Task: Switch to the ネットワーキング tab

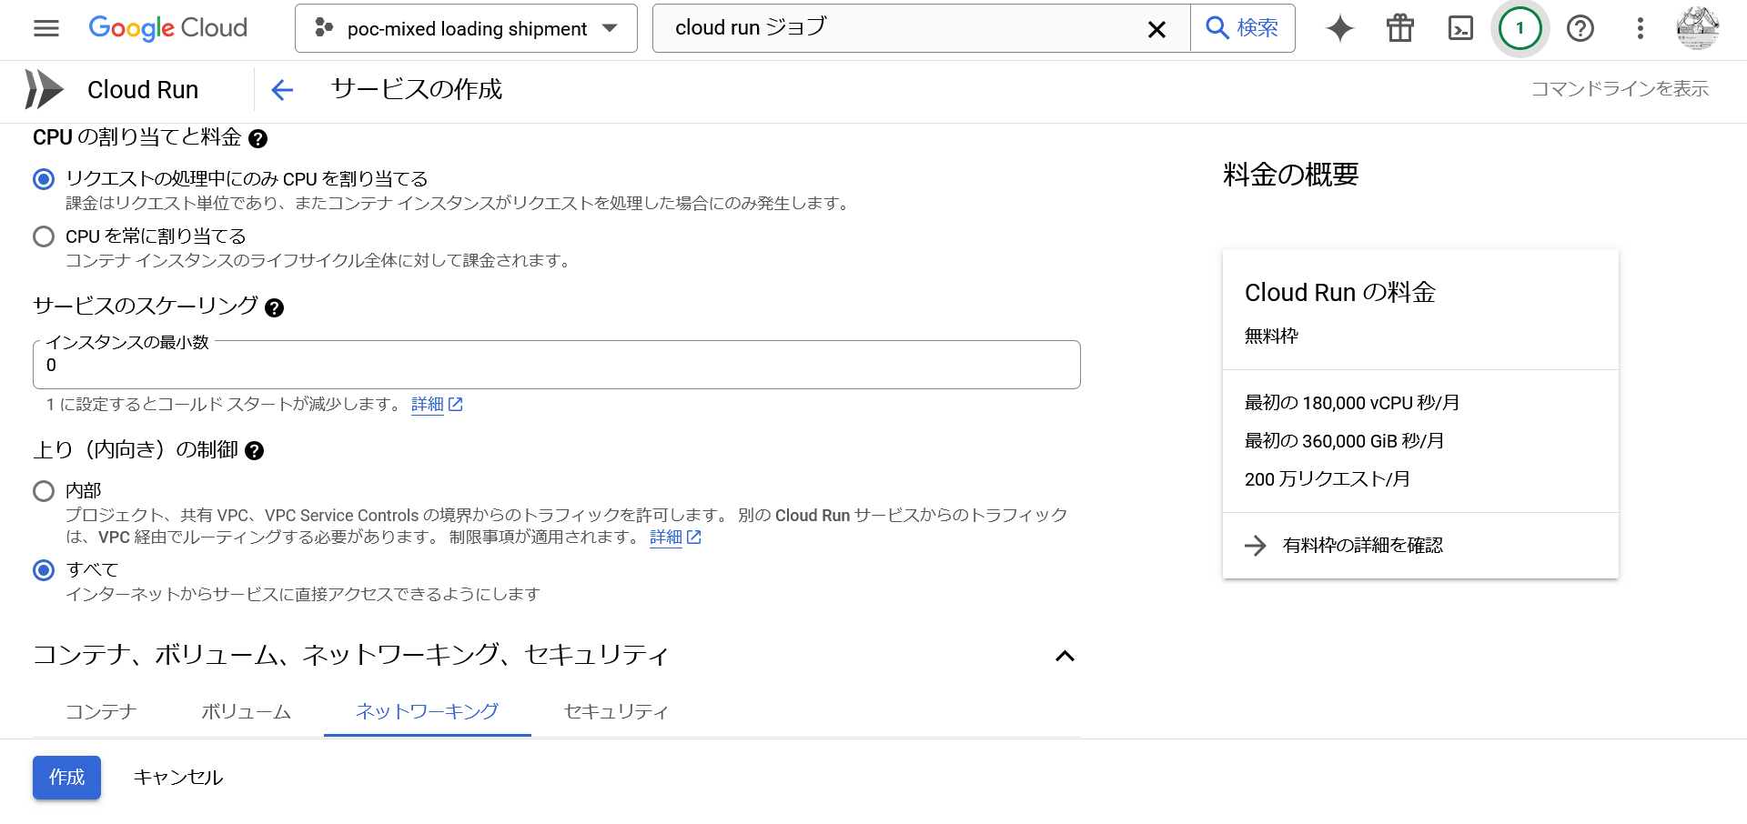Action: (427, 712)
